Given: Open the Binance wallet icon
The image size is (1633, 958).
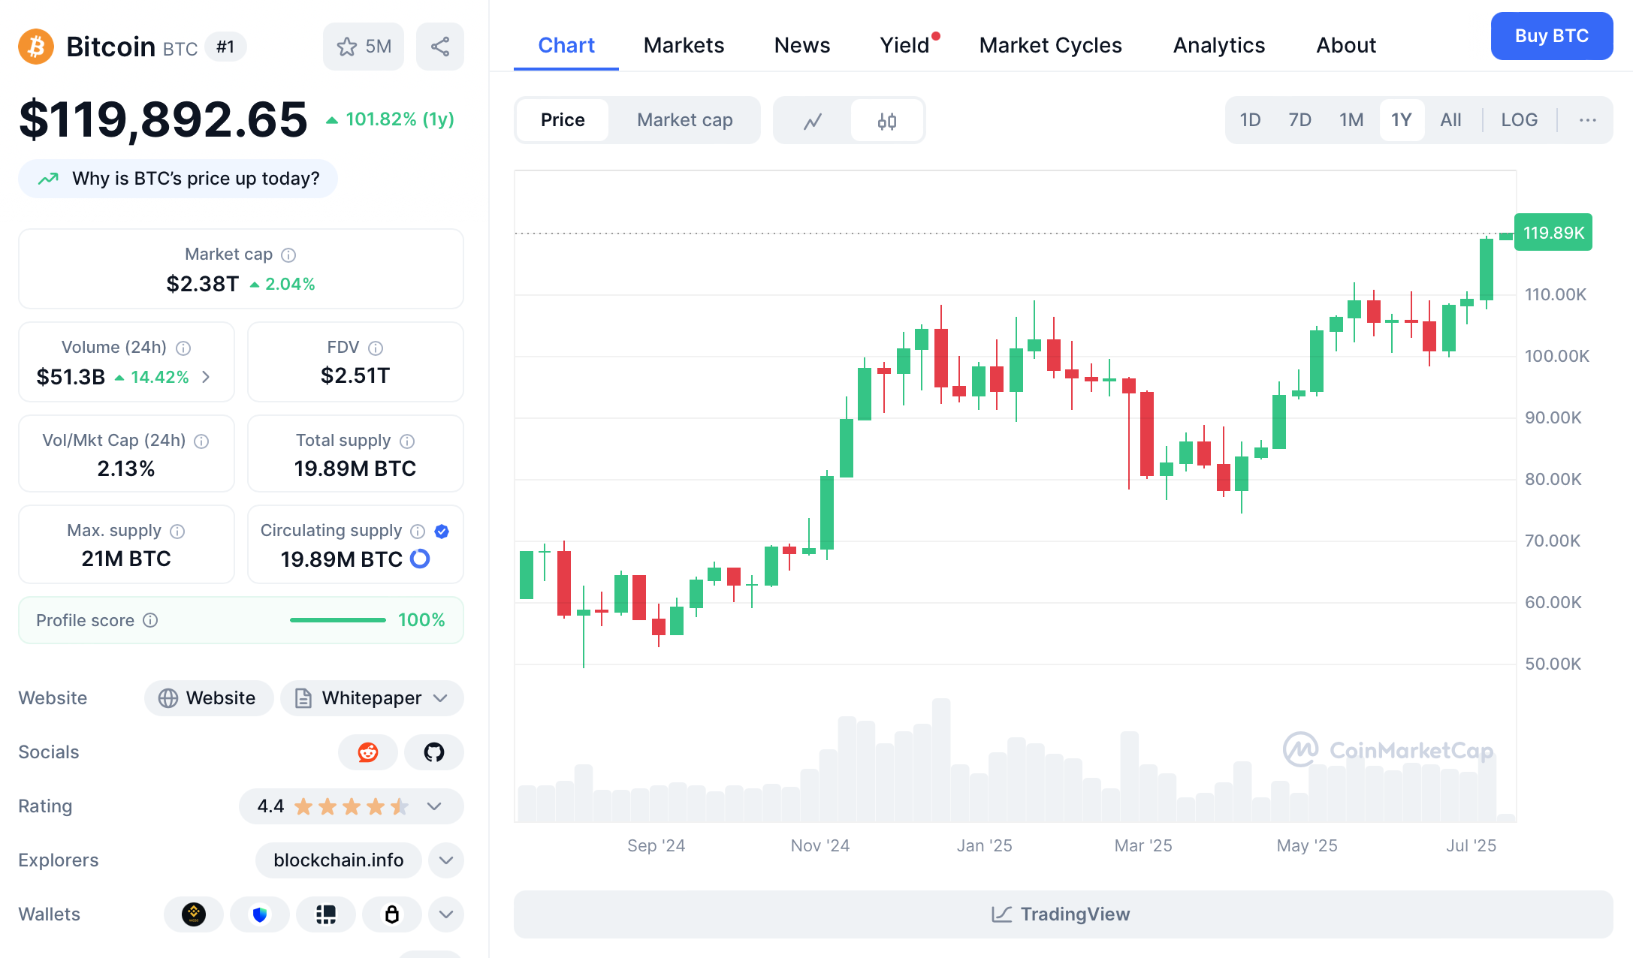Looking at the screenshot, I should (194, 914).
